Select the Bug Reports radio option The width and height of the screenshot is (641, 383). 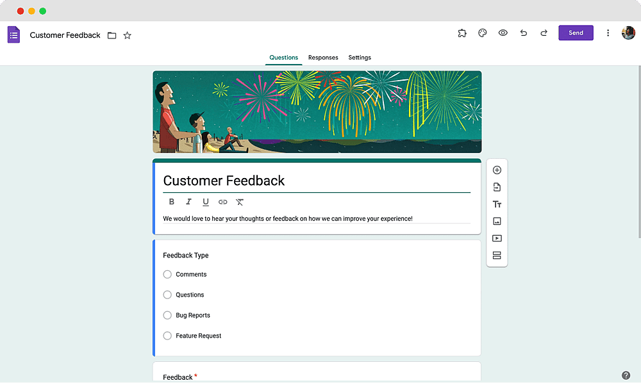click(167, 315)
